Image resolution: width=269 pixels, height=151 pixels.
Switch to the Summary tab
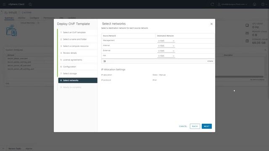(9, 18)
